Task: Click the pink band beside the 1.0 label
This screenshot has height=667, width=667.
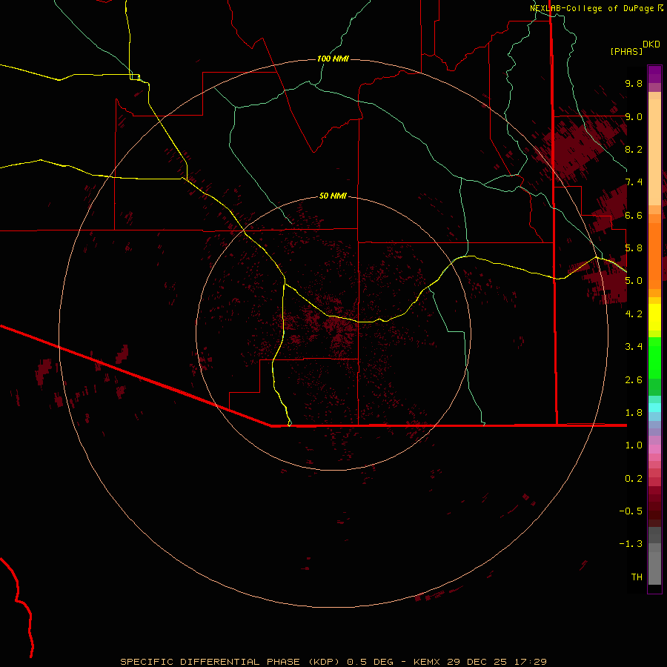Action: point(654,449)
